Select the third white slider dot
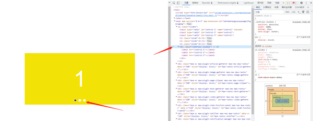This screenshot has width=313, height=121. (x=84, y=100)
